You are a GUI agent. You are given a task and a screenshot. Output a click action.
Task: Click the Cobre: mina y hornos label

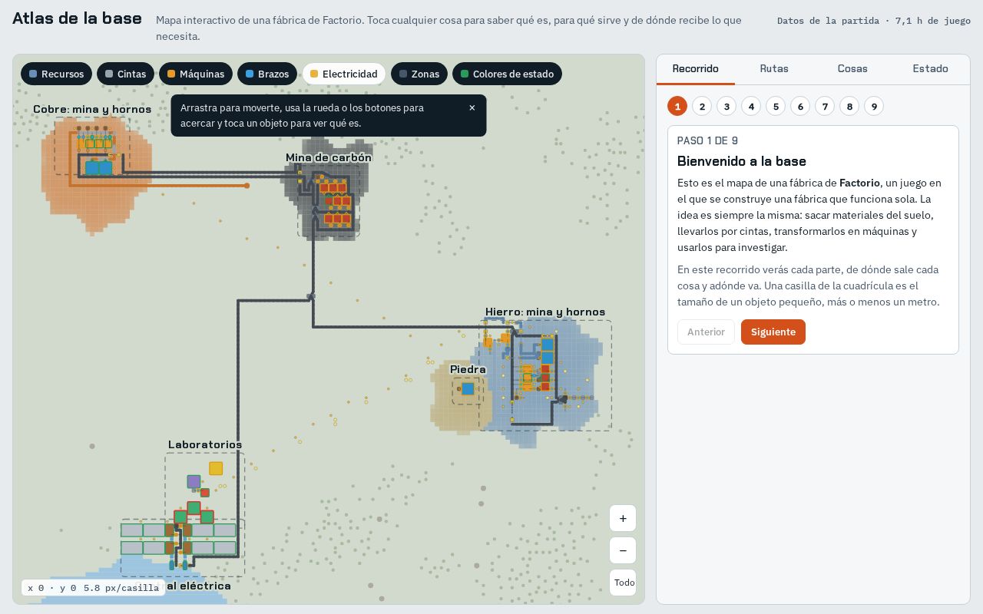[92, 110]
